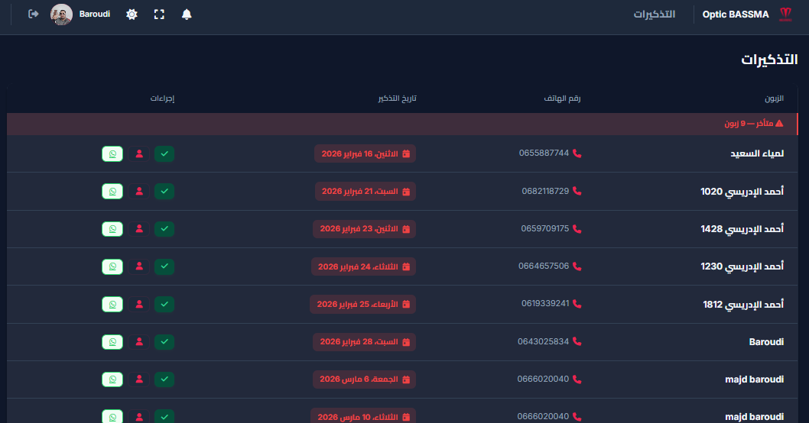Click WhatsApp icon in the Baroudi row
The width and height of the screenshot is (809, 423).
pos(112,341)
